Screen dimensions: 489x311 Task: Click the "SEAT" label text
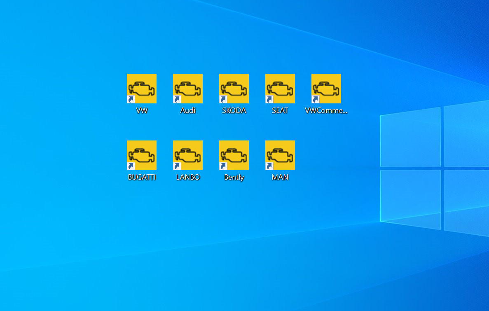click(x=280, y=110)
